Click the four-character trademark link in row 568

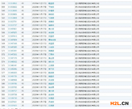pos(52,40)
